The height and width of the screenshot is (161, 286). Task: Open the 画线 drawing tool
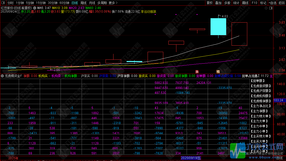pos(245,3)
